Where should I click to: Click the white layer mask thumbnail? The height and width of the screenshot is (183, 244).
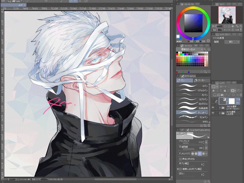click(231, 101)
